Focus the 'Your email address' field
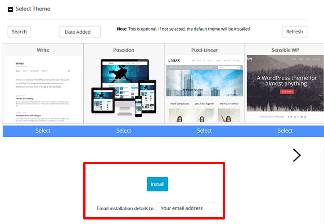Image resolution: width=324 pixels, height=224 pixels. click(x=187, y=208)
